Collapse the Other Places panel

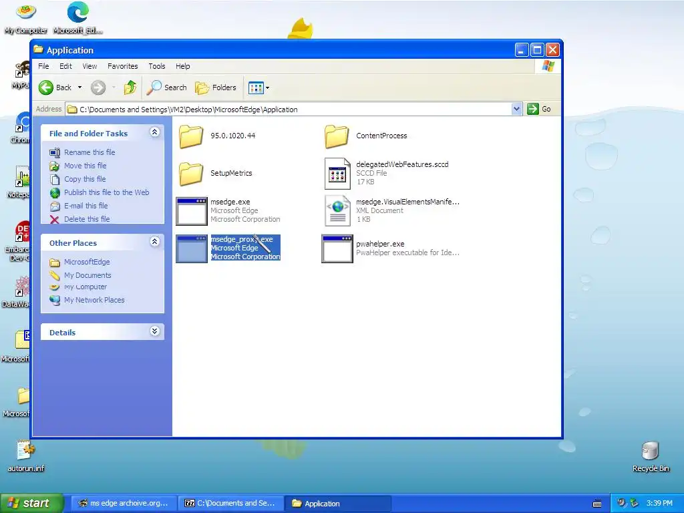click(154, 242)
